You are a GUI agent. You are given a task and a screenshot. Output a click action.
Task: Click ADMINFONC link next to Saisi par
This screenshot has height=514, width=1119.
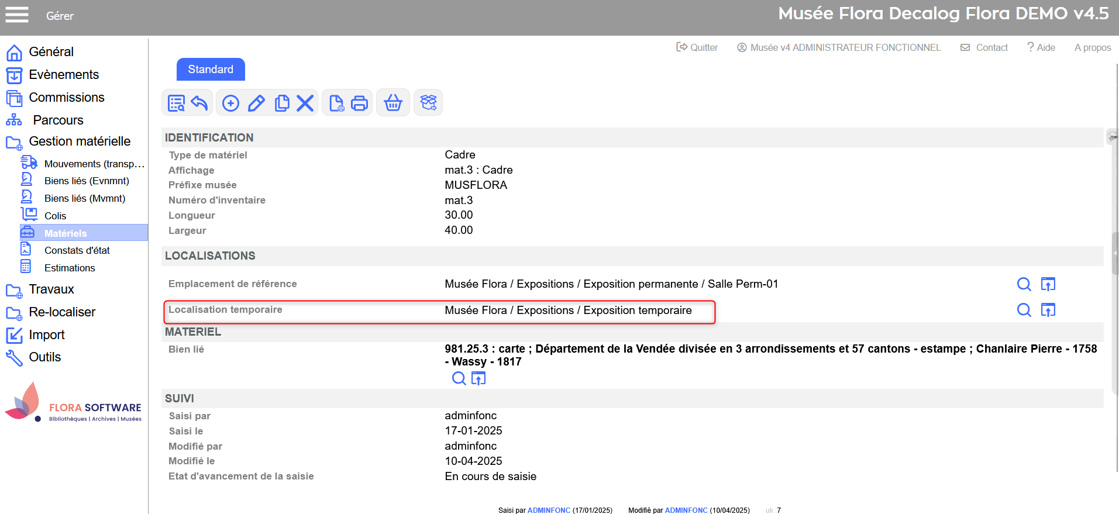pos(548,510)
